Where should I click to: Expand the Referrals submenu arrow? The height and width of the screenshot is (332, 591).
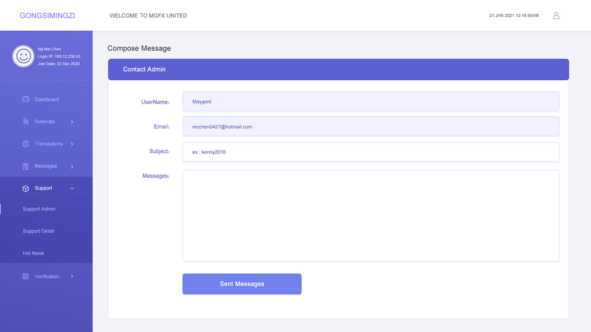pyautogui.click(x=72, y=122)
